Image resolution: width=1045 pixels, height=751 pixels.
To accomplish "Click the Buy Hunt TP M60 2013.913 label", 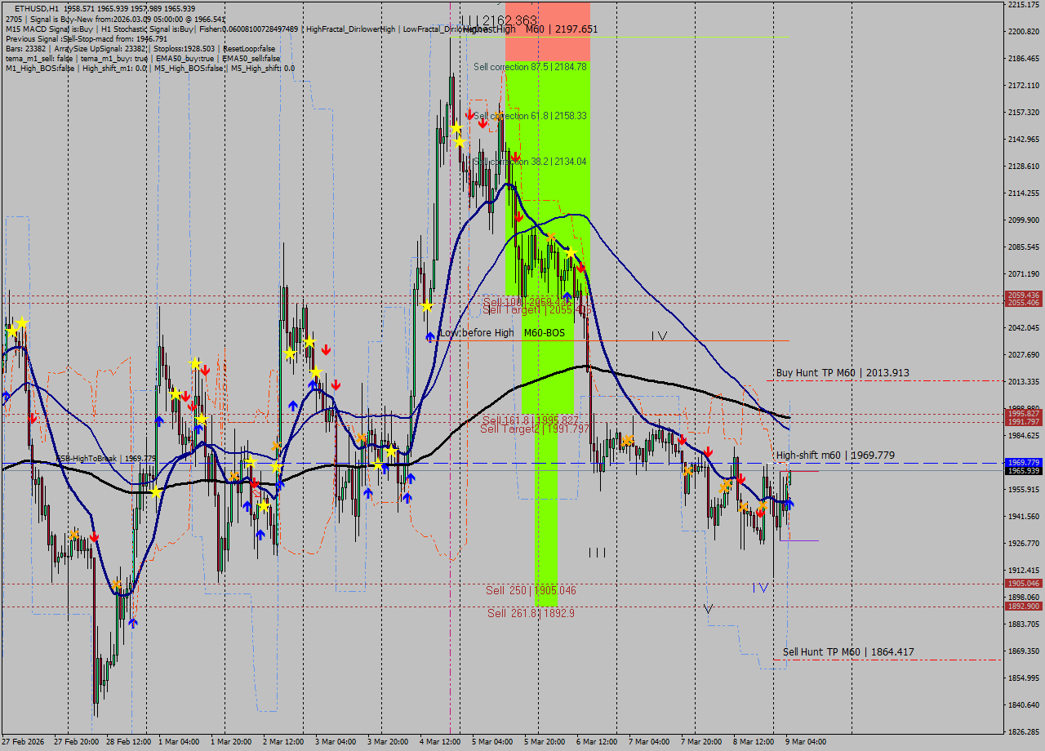I will [x=845, y=373].
